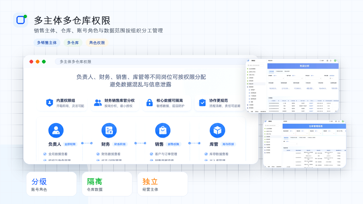Click the lock icon beside 核心数据可隔离
Screen dimensions: 363x204
[x=149, y=103]
